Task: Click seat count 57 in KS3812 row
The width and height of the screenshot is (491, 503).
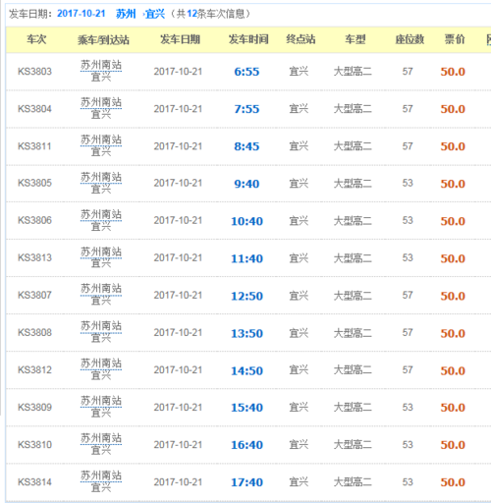Action: [x=408, y=369]
